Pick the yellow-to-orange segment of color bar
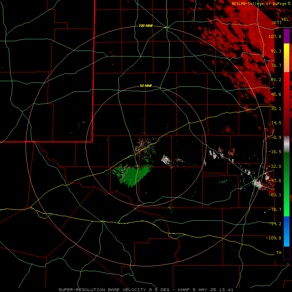292x292 pixels. click(x=286, y=58)
